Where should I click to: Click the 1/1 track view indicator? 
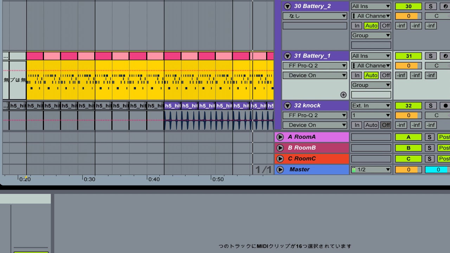pyautogui.click(x=263, y=170)
